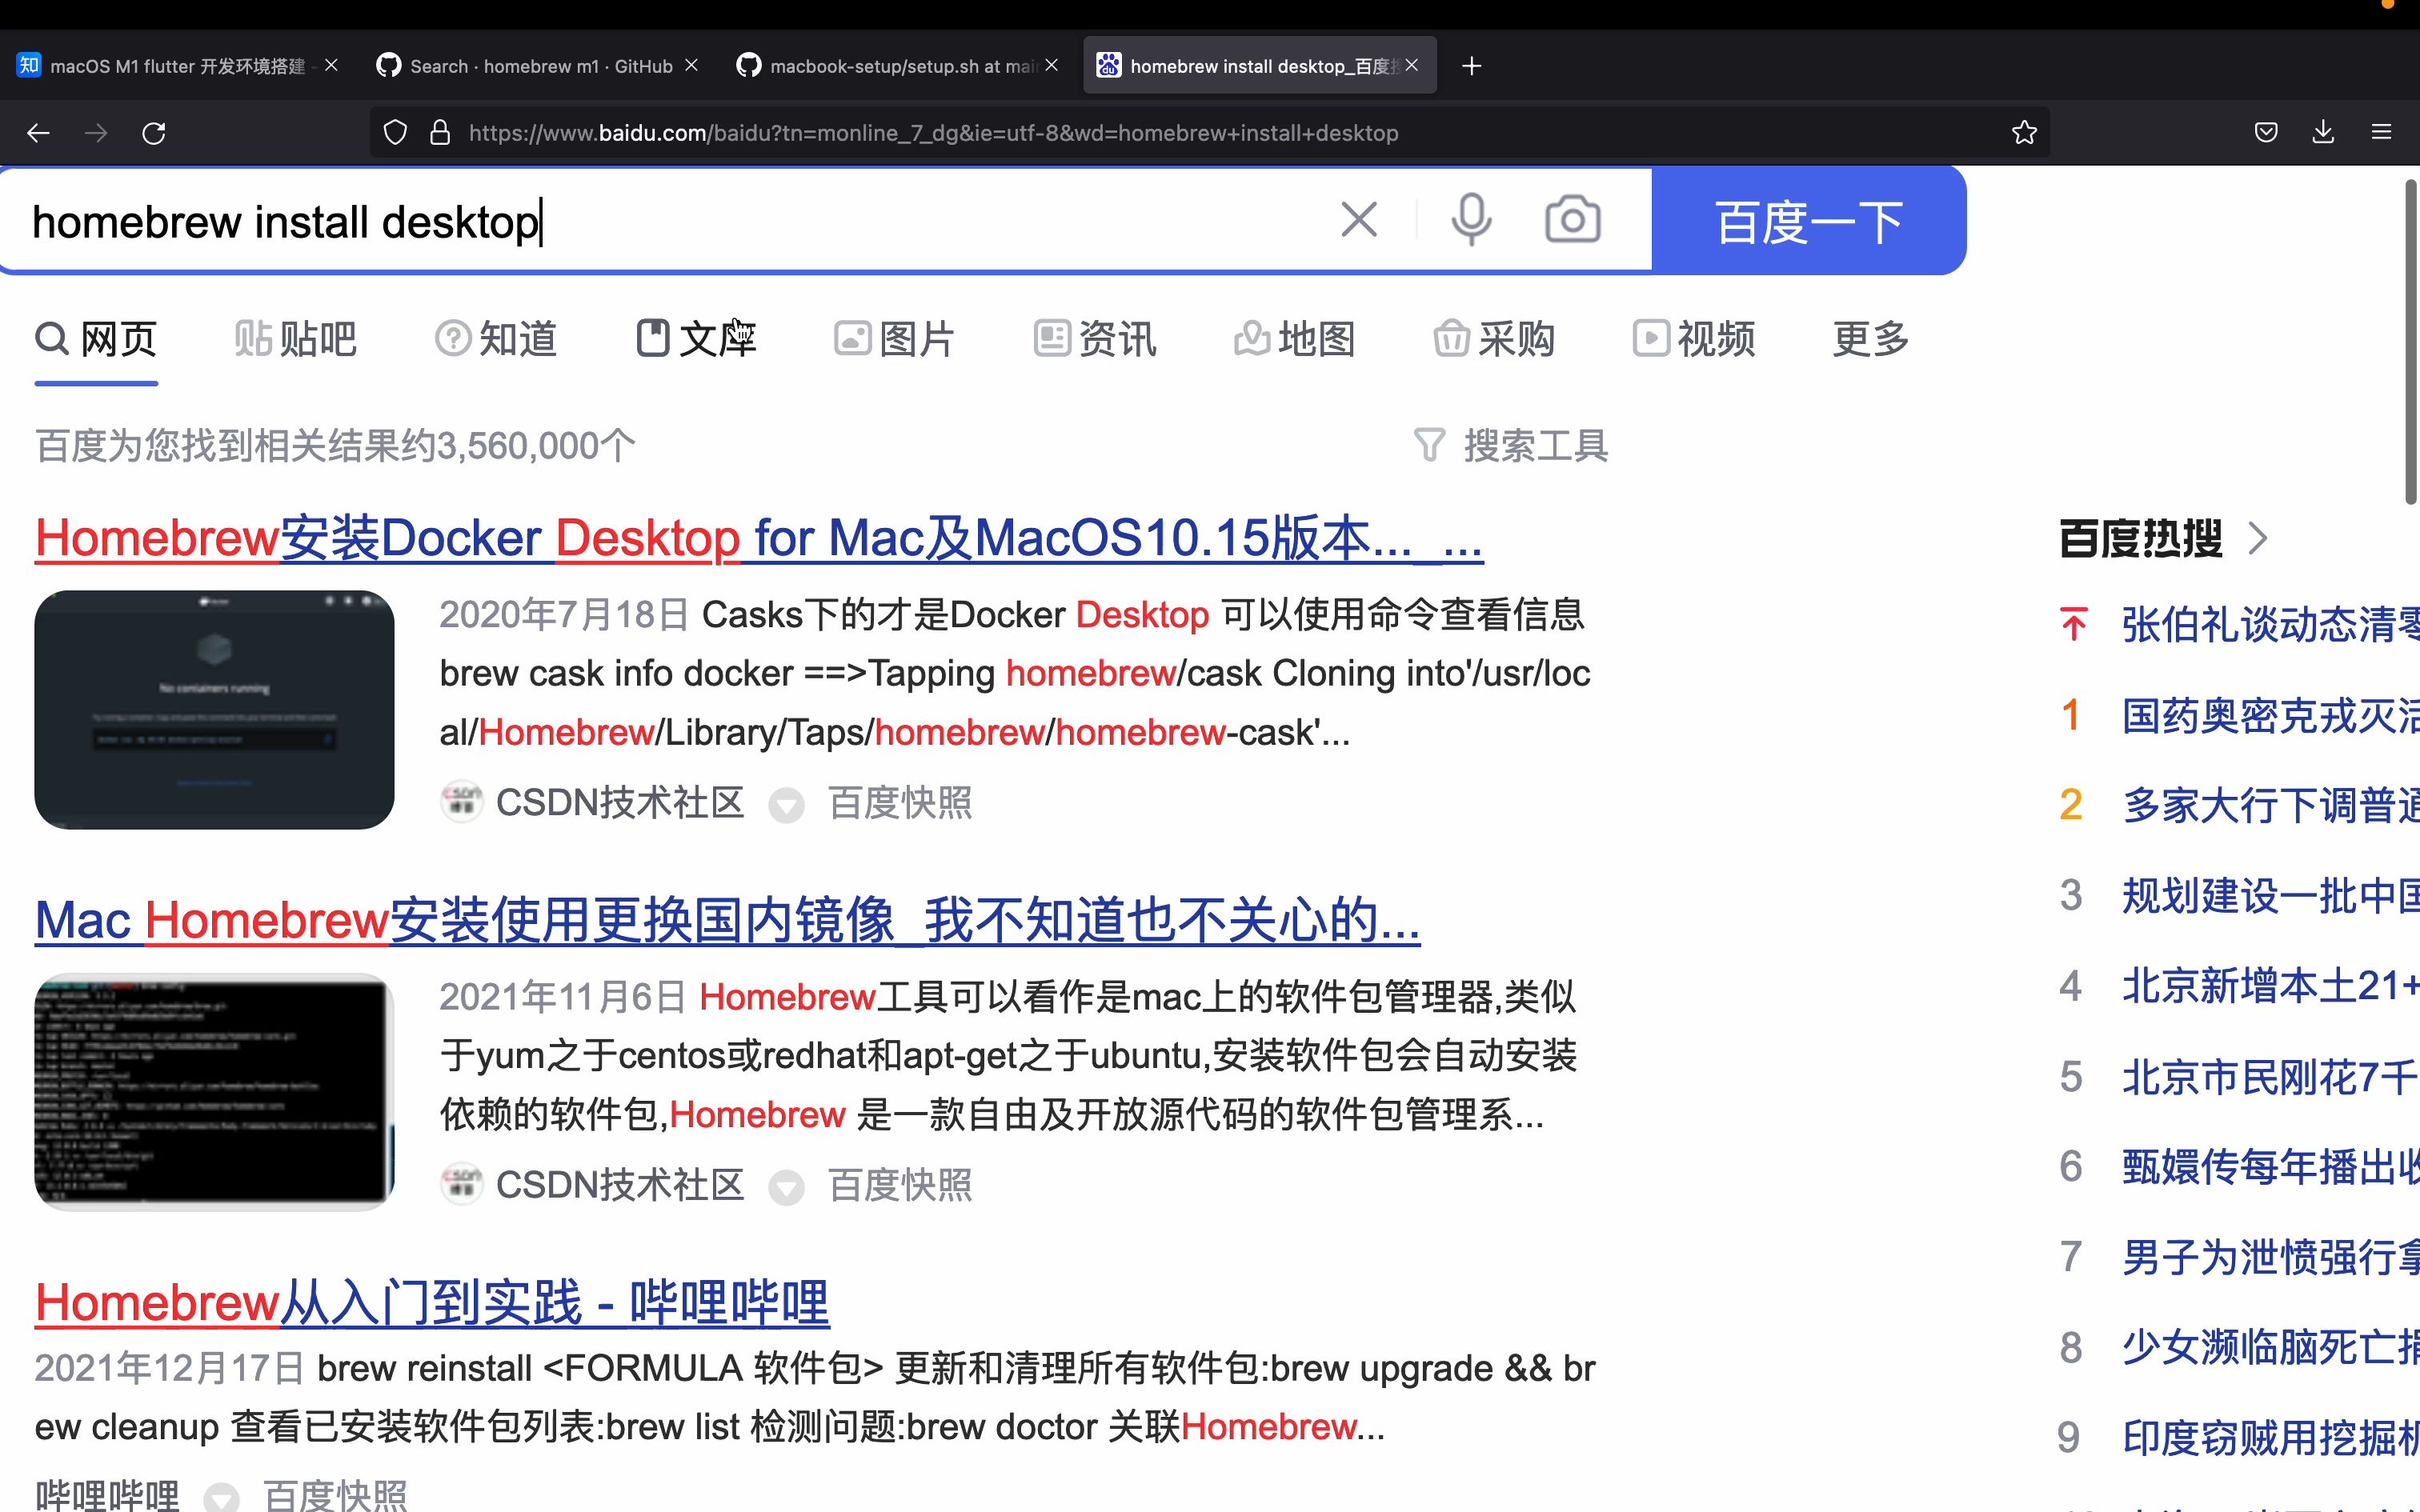Search by image using camera icon
Viewport: 2420px width, 1512px height.
pos(1572,219)
